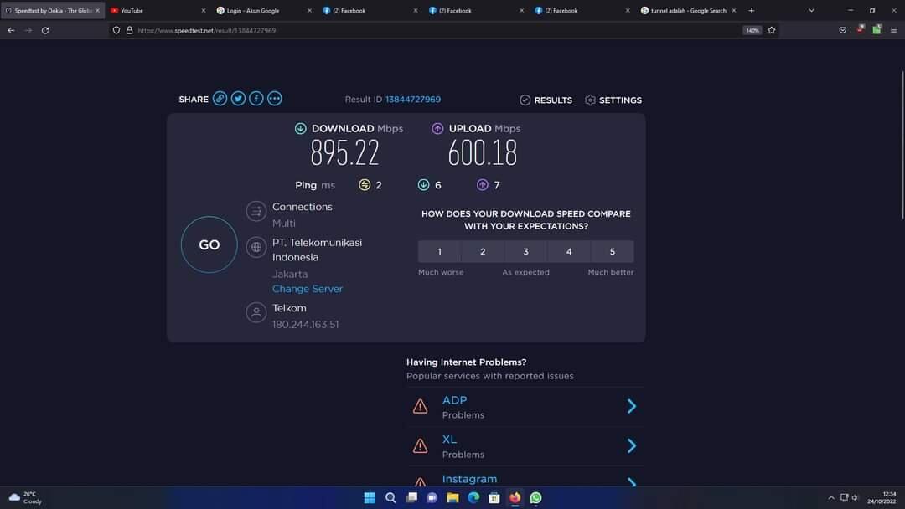Open the Change Server link

click(x=307, y=288)
